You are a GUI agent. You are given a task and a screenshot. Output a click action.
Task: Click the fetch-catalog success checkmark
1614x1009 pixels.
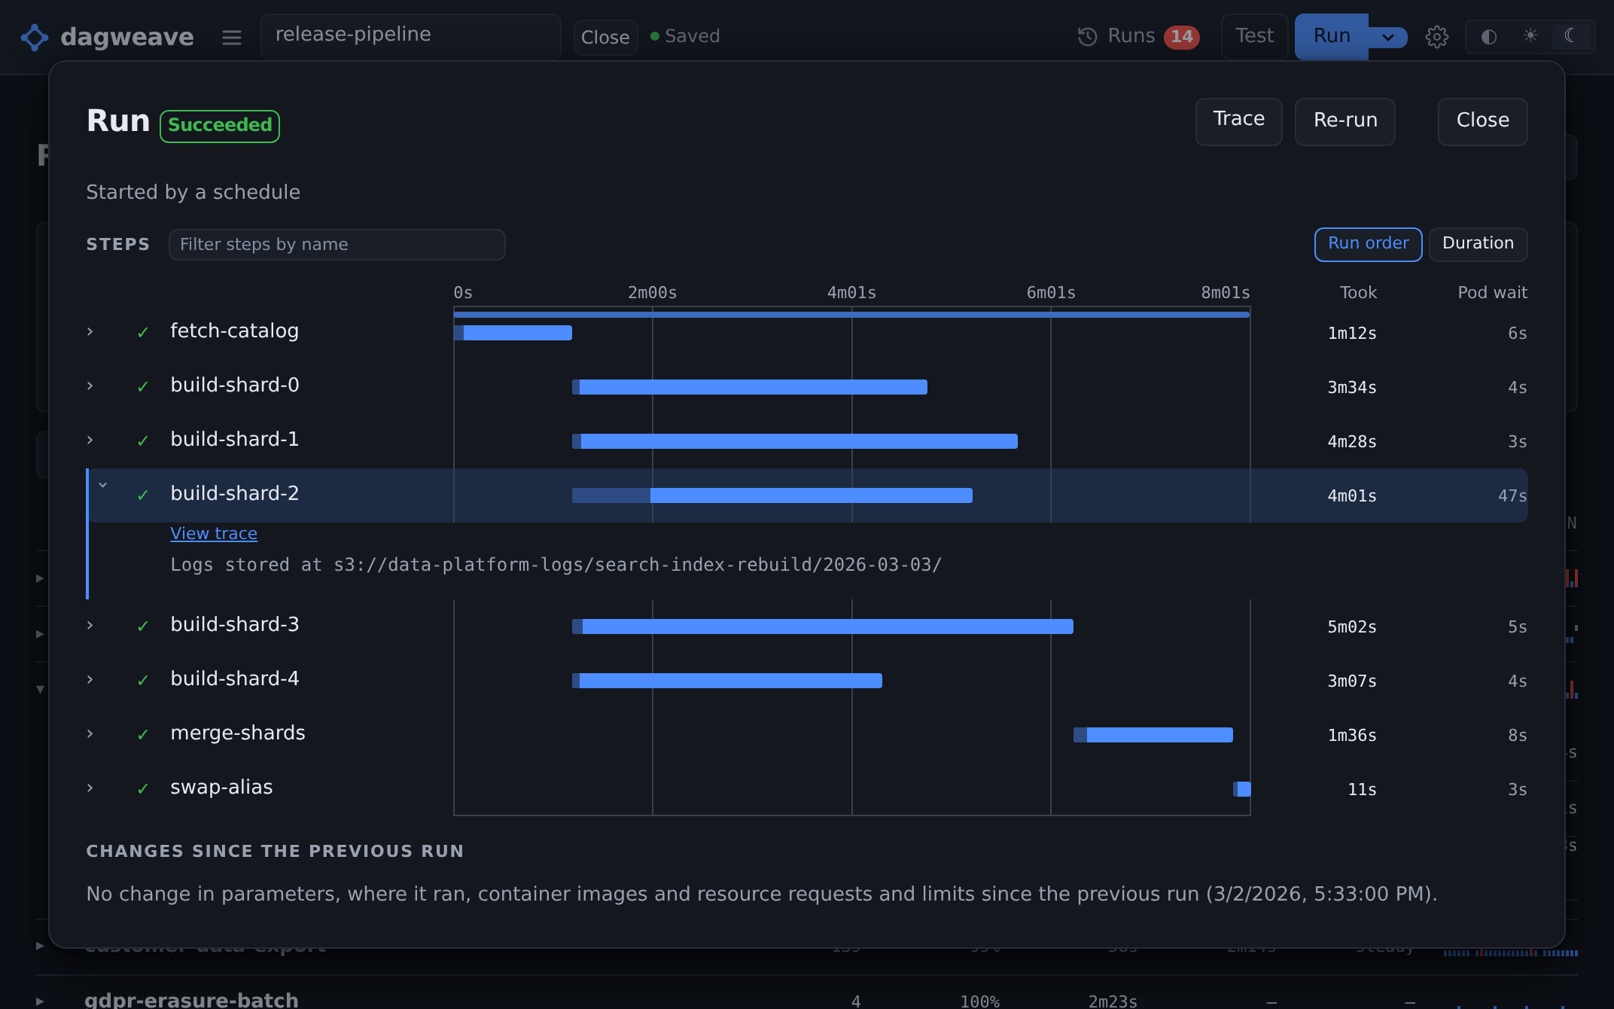(x=143, y=333)
